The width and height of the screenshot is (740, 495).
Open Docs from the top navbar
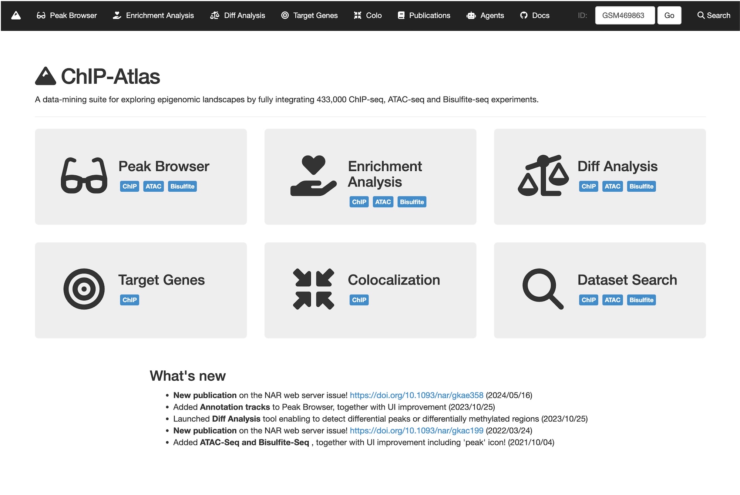tap(535, 15)
